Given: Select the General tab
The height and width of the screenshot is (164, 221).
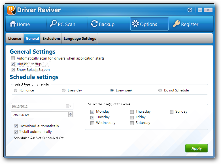Looking at the screenshot, I should [x=32, y=38].
